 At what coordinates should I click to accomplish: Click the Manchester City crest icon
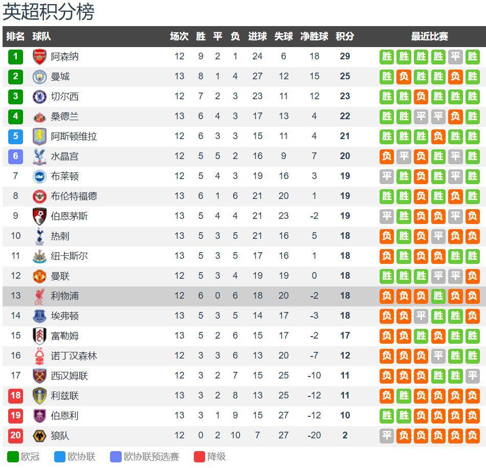coord(39,76)
